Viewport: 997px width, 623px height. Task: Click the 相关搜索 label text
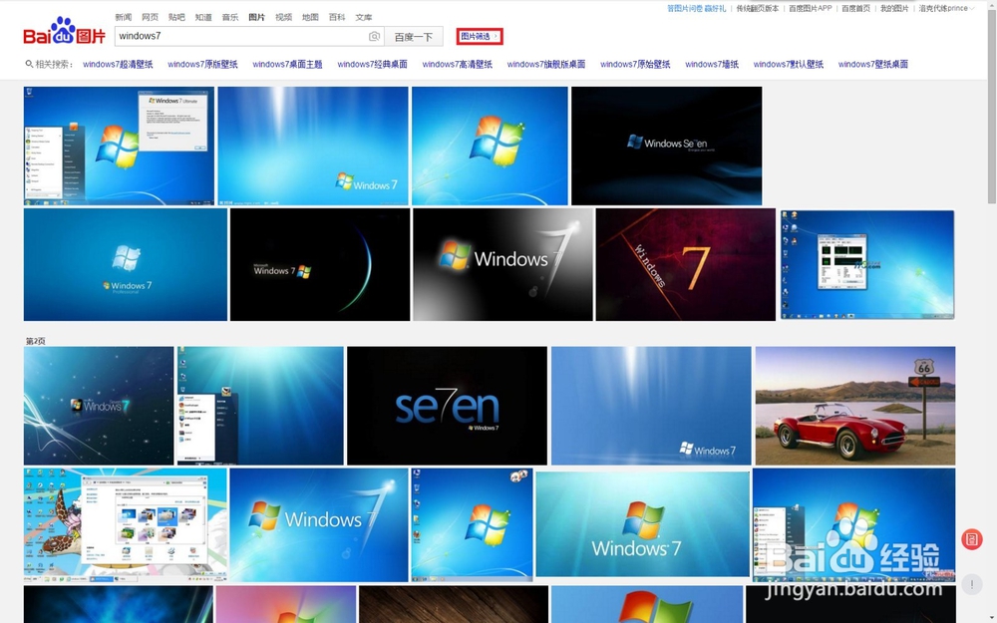54,64
